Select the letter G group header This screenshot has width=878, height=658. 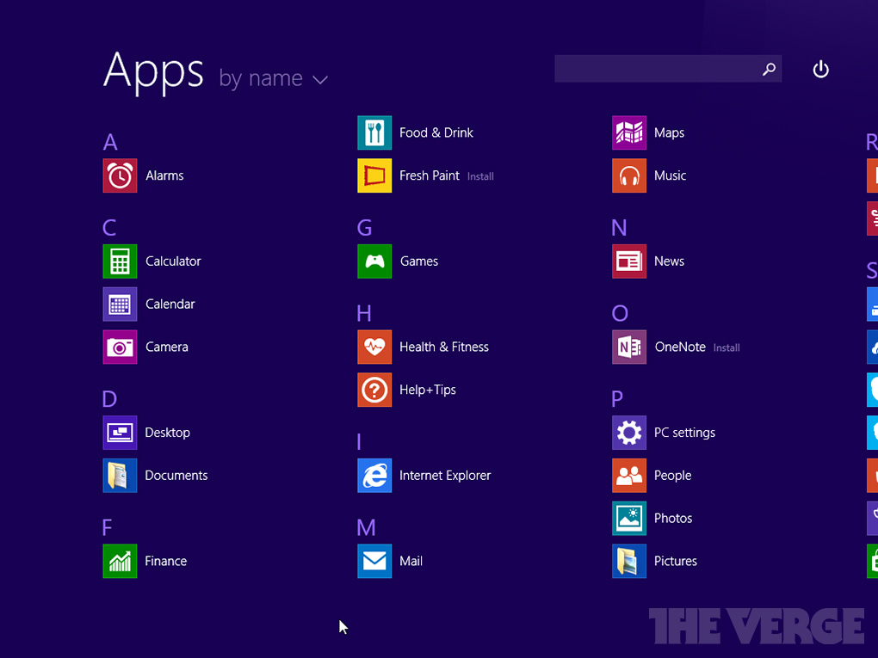[364, 228]
